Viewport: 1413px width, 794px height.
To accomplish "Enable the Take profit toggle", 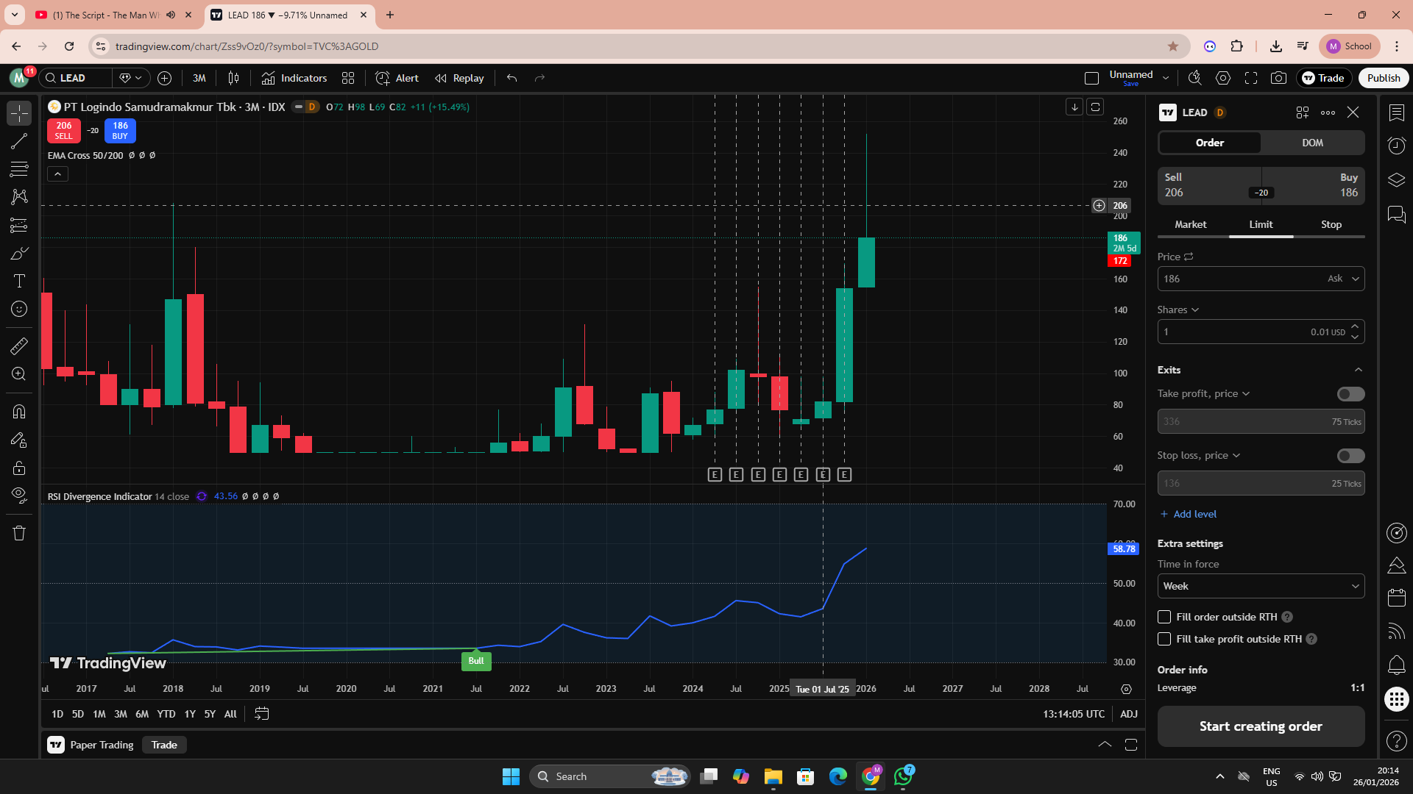I will click(x=1350, y=394).
